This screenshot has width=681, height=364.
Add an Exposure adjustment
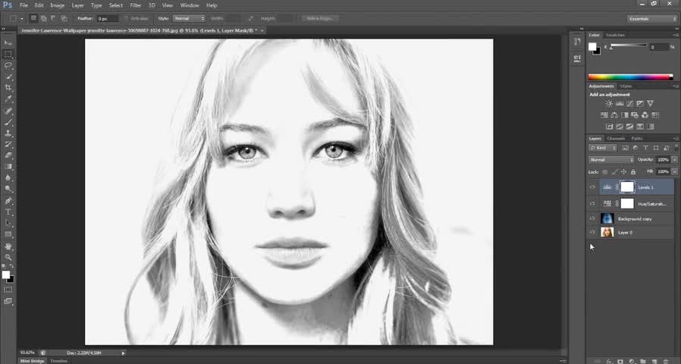[x=640, y=103]
